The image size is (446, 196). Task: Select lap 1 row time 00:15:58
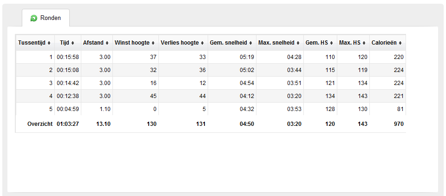click(68, 57)
